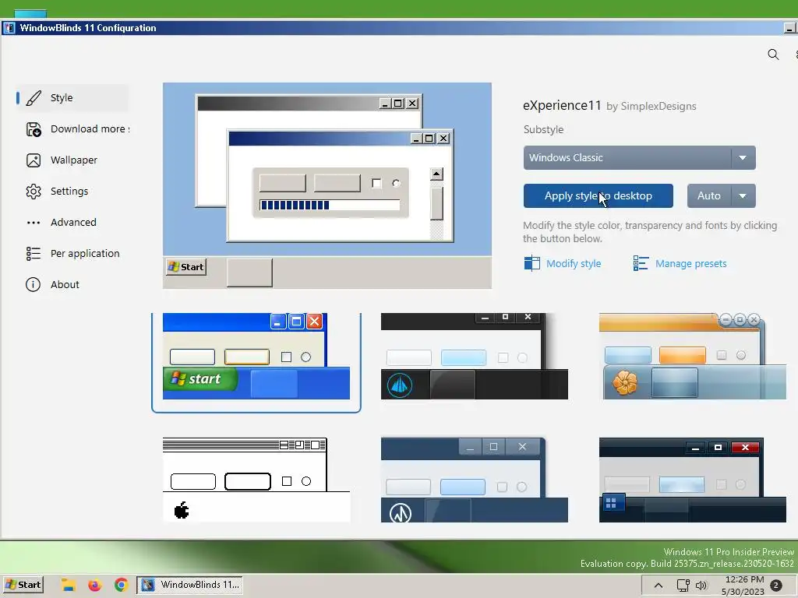The width and height of the screenshot is (798, 598).
Task: Launch Chrome from the taskbar
Action: [x=121, y=585]
